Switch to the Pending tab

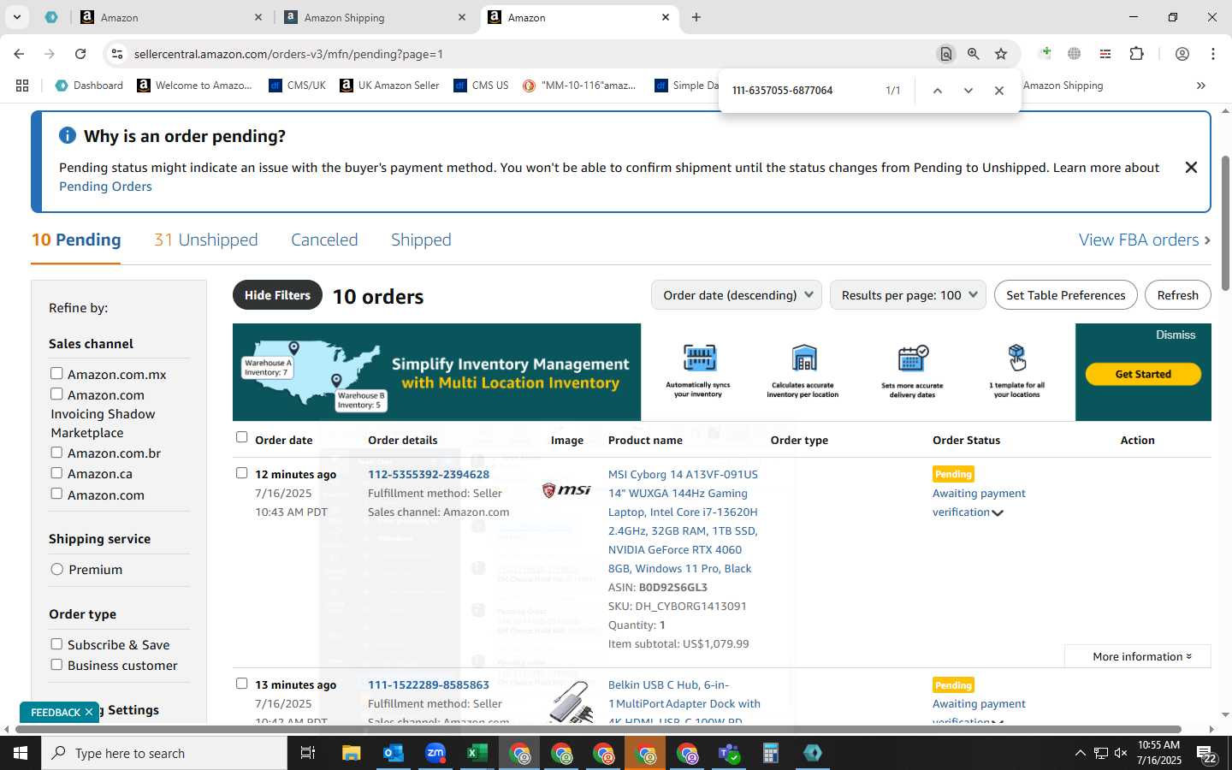76,240
